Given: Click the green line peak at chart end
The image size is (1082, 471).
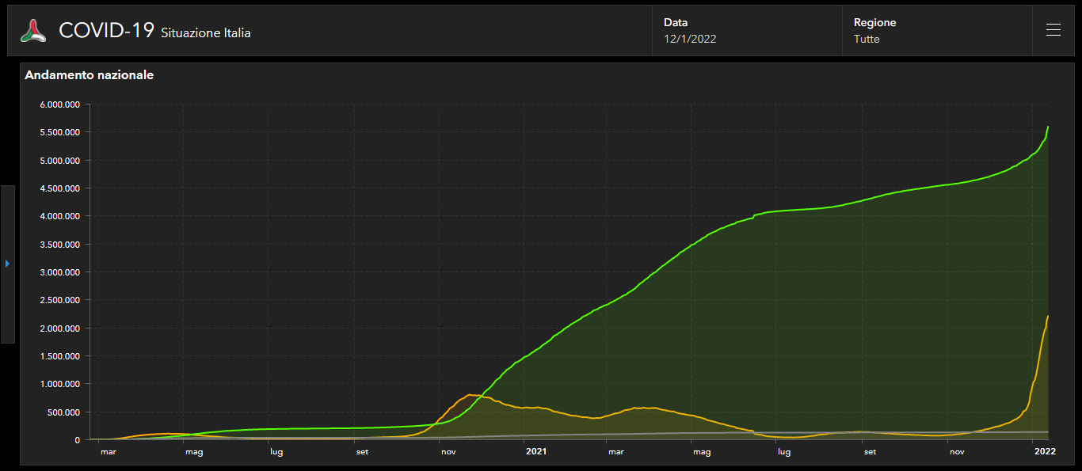Looking at the screenshot, I should point(1048,127).
